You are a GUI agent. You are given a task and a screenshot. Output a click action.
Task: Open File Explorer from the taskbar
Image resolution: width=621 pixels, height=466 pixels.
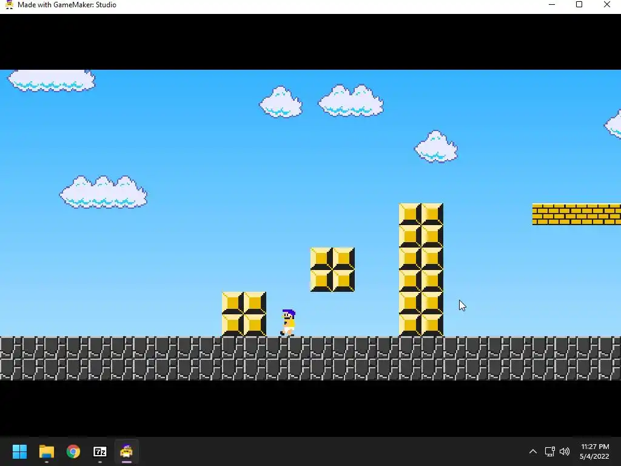pos(46,451)
